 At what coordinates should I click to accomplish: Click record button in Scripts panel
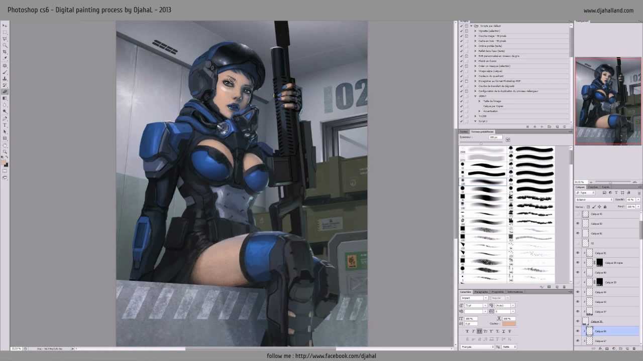click(x=534, y=126)
